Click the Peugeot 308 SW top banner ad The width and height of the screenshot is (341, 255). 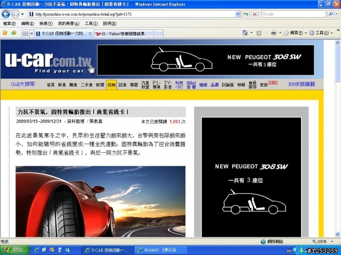click(x=206, y=60)
